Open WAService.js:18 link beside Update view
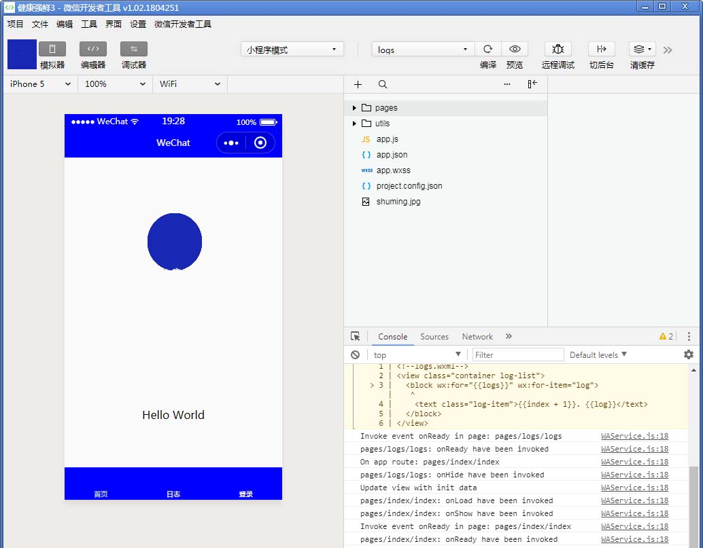The height and width of the screenshot is (548, 703). [634, 488]
